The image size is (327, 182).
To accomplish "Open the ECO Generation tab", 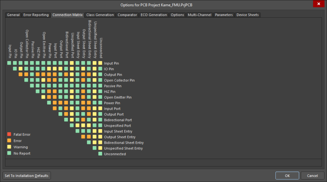I will pyautogui.click(x=154, y=15).
